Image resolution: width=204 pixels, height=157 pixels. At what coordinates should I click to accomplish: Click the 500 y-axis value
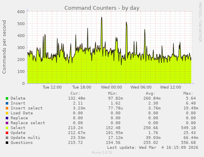21,24
